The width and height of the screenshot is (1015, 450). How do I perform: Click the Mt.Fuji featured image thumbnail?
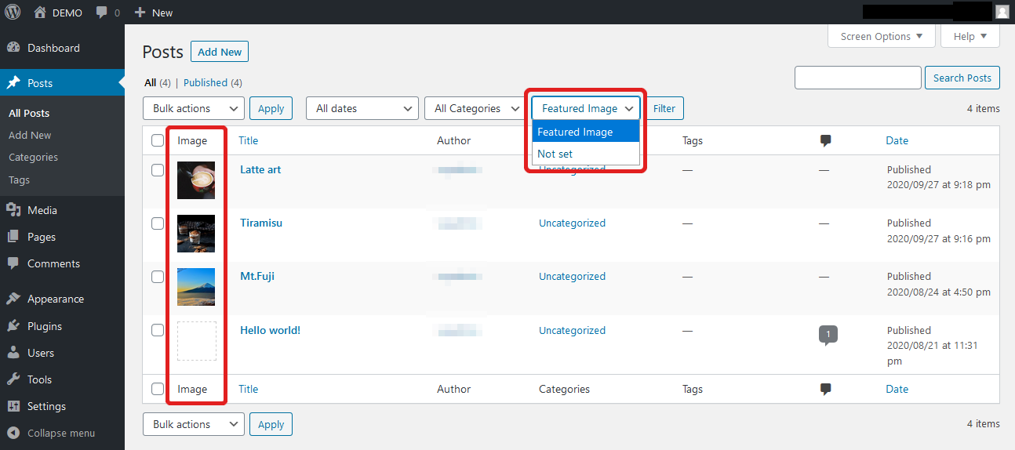[196, 287]
